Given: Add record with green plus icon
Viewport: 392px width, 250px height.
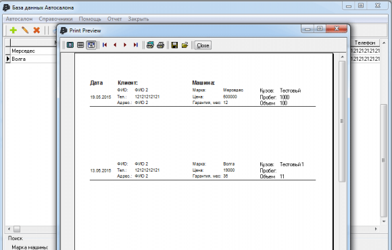Looking at the screenshot, I should tap(14, 30).
